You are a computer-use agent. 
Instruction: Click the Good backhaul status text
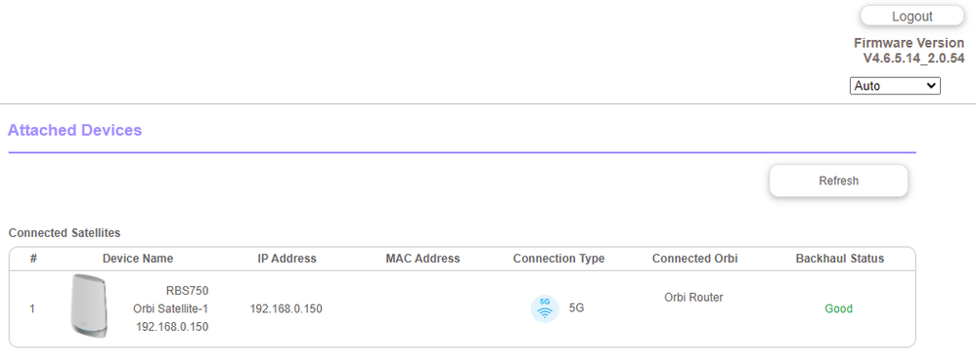click(x=838, y=309)
